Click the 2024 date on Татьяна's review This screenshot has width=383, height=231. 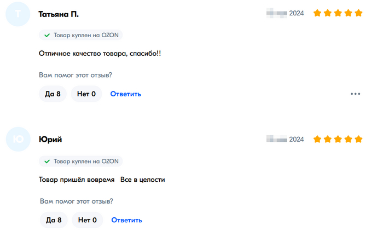[295, 13]
